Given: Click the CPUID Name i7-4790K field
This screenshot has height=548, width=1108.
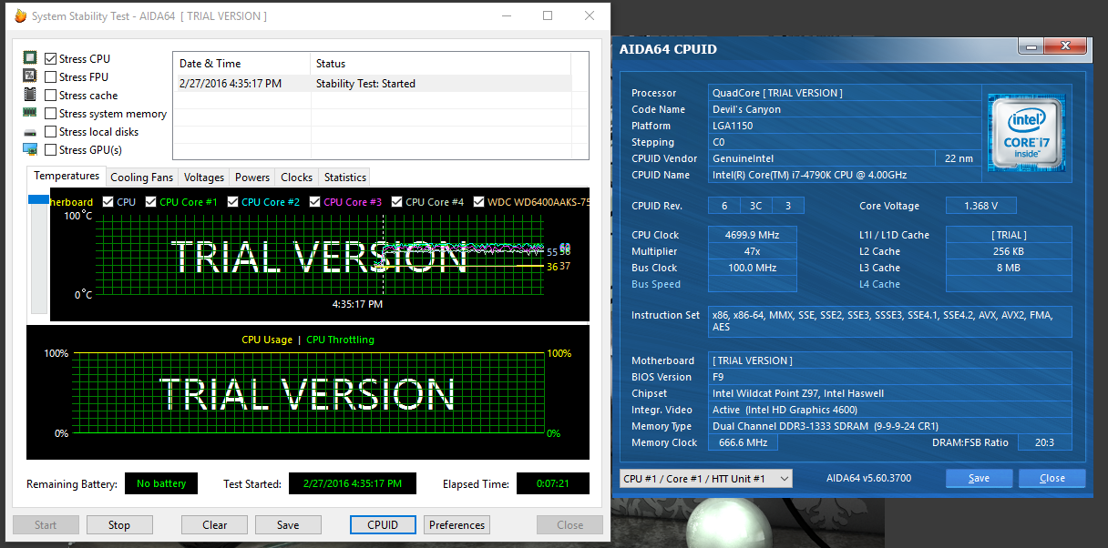Looking at the screenshot, I should pos(846,175).
